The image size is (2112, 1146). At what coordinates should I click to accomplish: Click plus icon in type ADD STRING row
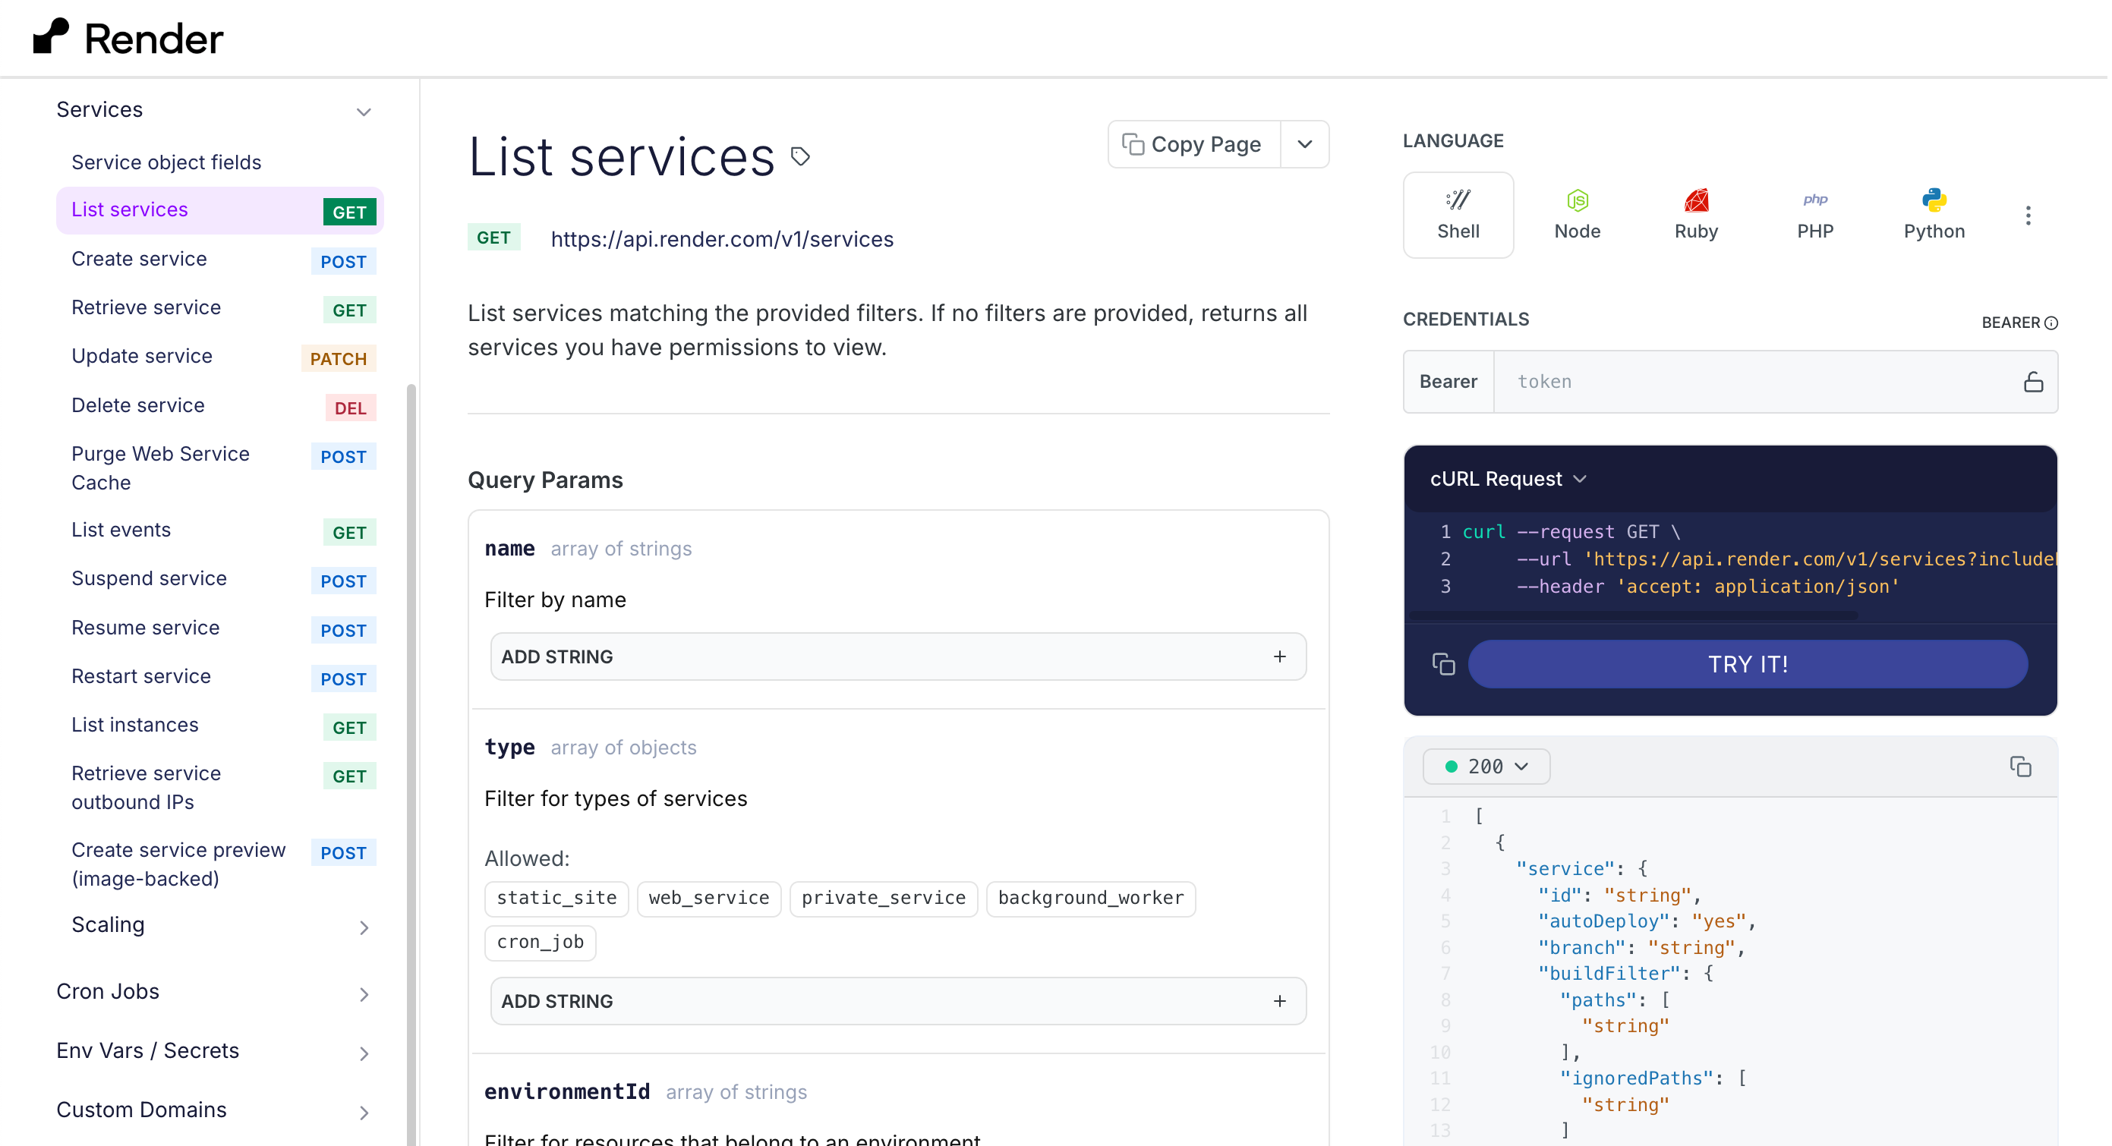point(1281,1002)
